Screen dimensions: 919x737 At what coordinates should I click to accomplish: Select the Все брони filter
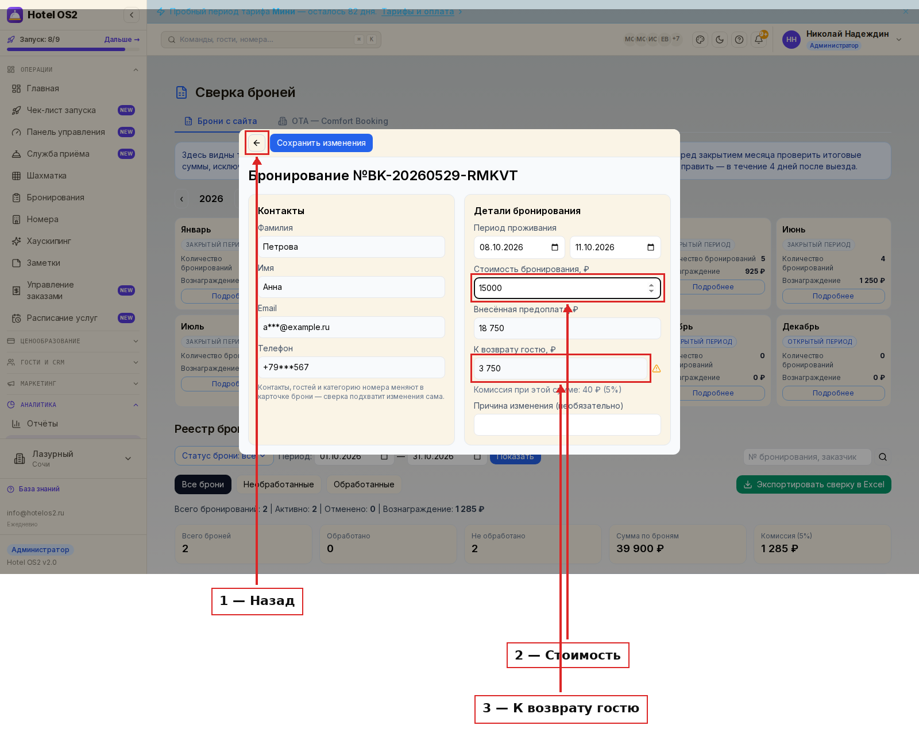coord(203,484)
